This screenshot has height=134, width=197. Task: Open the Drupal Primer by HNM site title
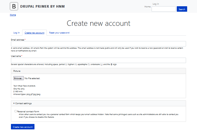pyautogui.click(x=42, y=6)
